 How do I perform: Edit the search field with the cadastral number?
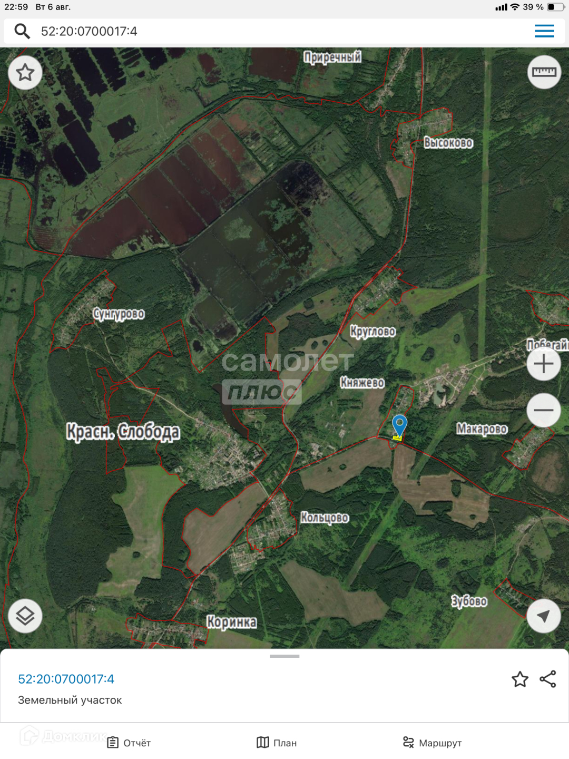pos(284,31)
